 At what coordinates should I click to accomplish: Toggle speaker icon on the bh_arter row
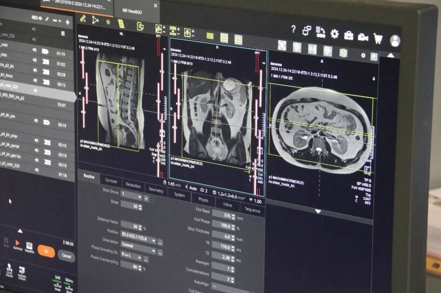(x=36, y=140)
